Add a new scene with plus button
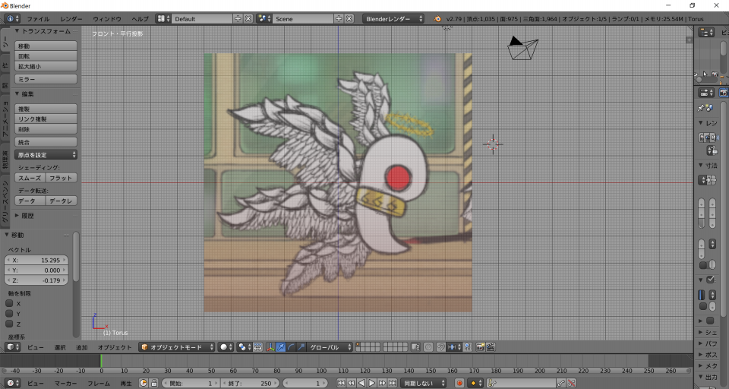The image size is (729, 389). (x=339, y=18)
